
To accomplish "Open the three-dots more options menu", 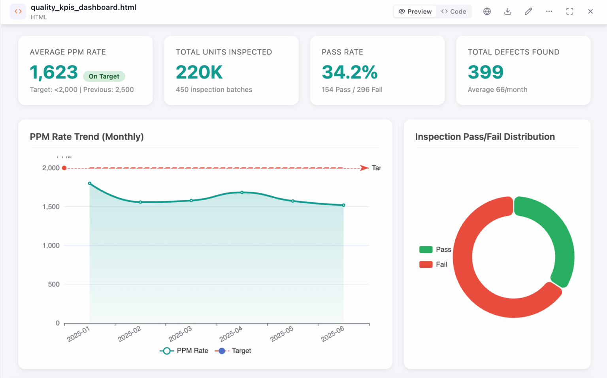I will 549,11.
